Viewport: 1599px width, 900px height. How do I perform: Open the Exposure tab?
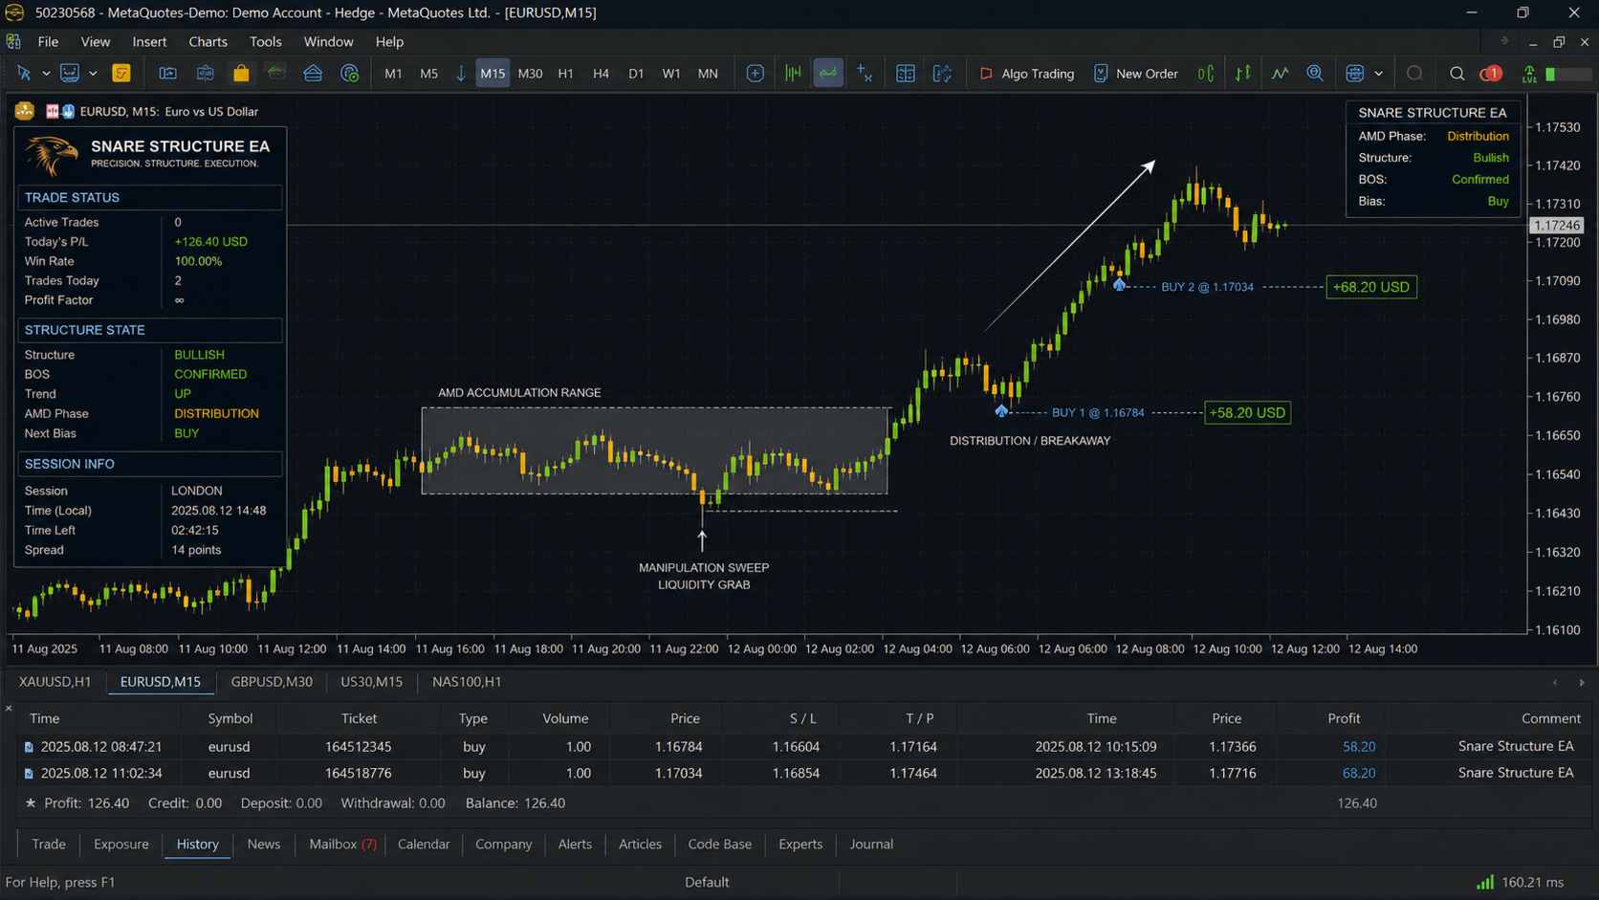pyautogui.click(x=120, y=844)
